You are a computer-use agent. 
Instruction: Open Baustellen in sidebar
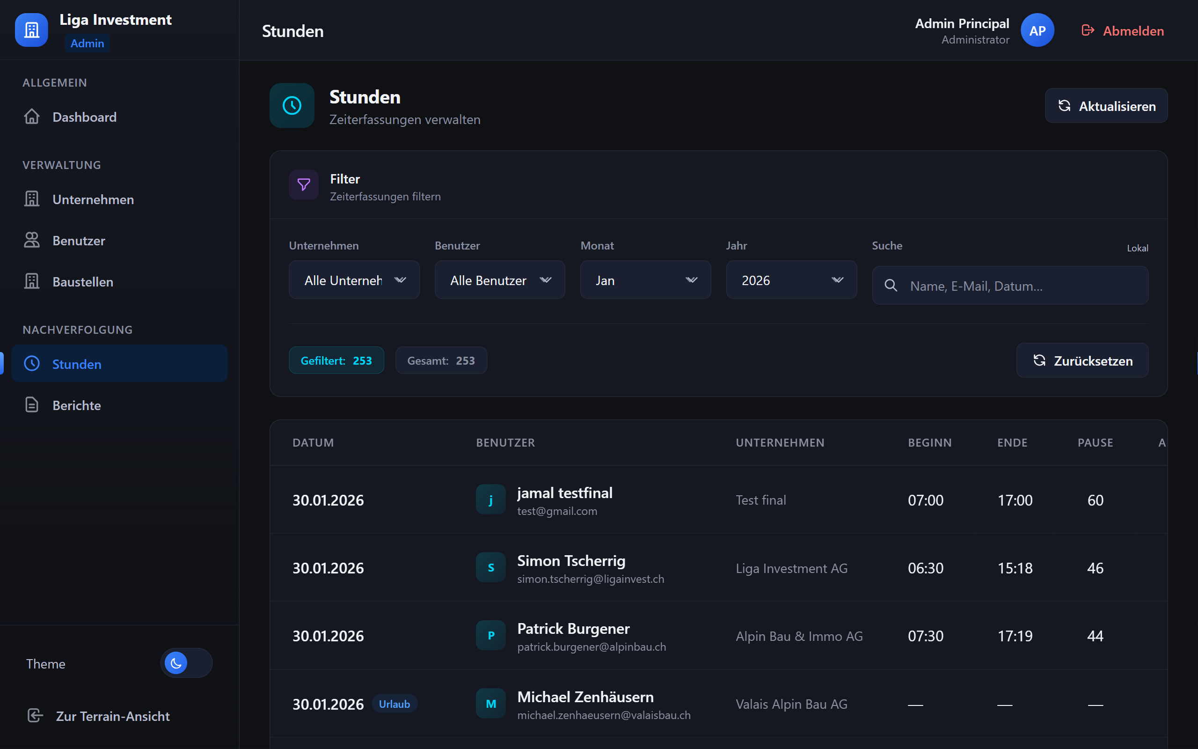[83, 282]
